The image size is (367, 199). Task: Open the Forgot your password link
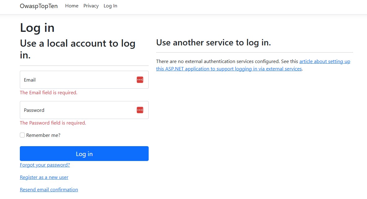tap(45, 165)
